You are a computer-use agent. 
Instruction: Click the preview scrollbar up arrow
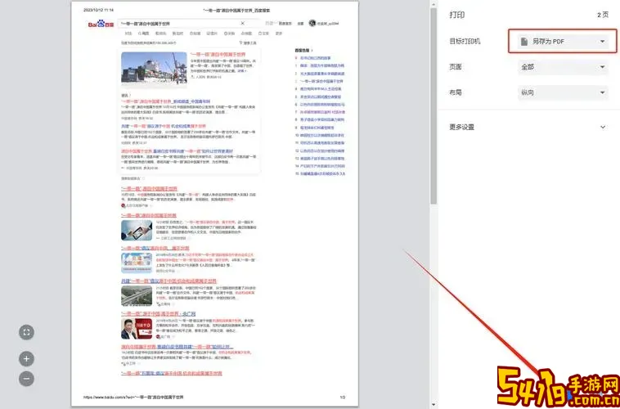pos(434,4)
